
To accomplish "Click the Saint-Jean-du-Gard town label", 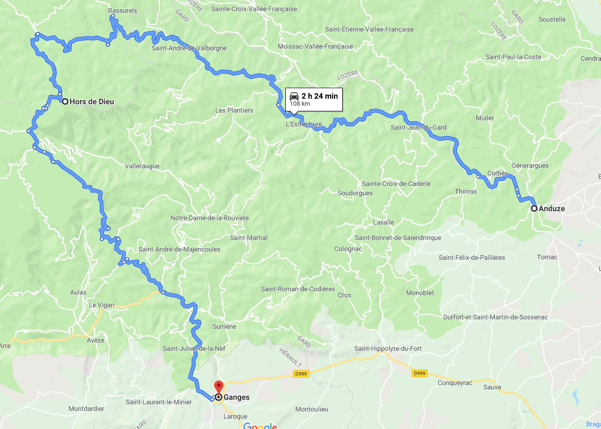I will (418, 127).
